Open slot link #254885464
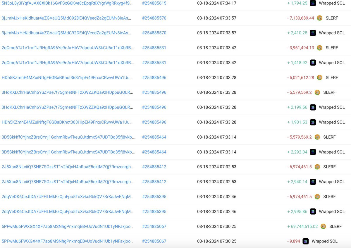Viewport: 351px width, 248px height. tap(154, 137)
